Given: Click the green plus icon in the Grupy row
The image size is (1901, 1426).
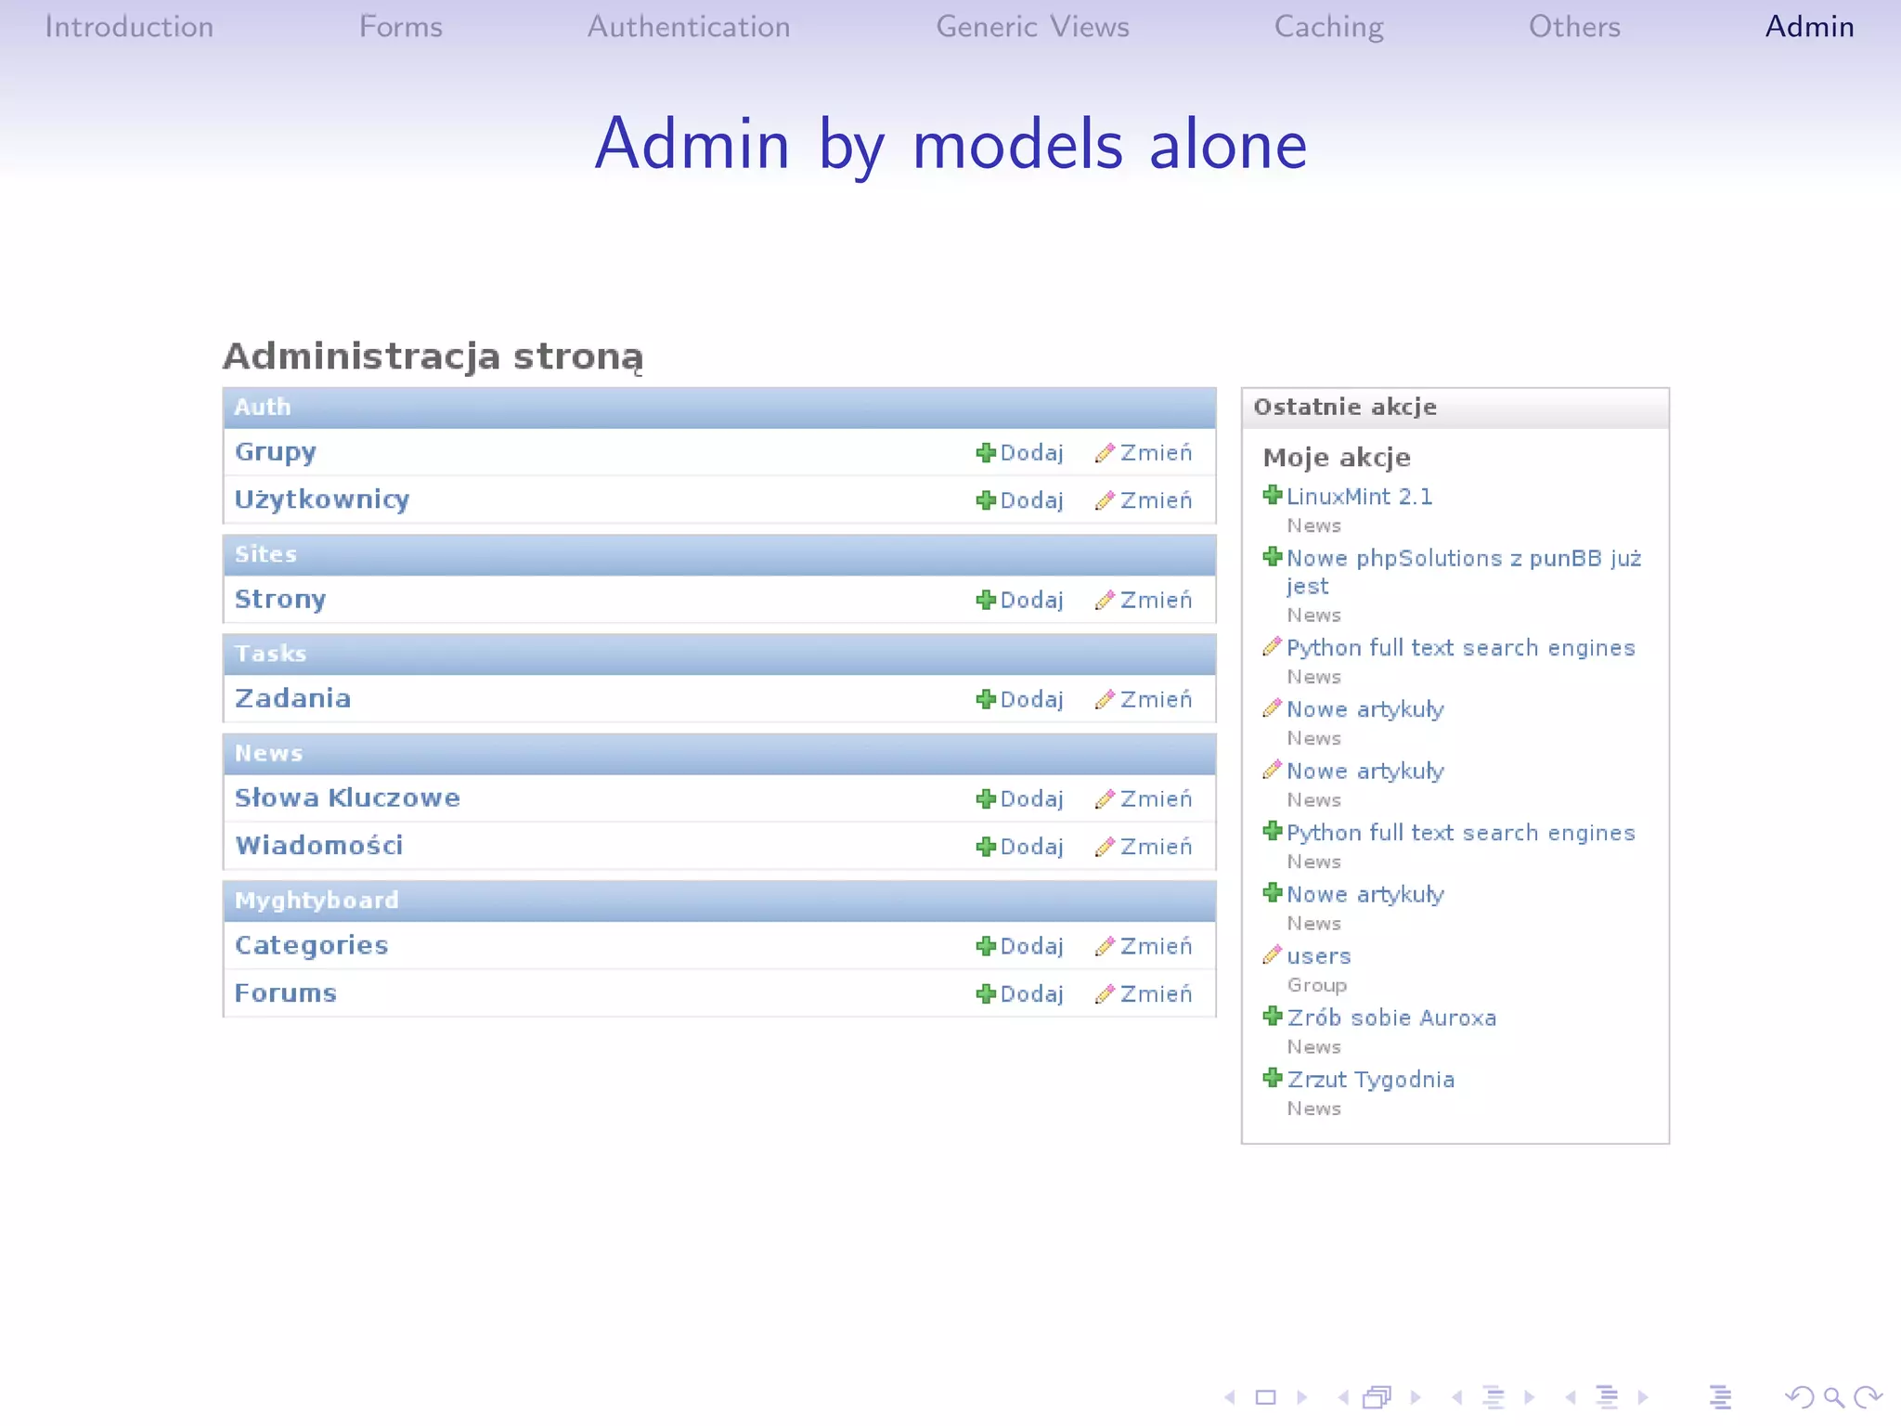Looking at the screenshot, I should pyautogui.click(x=986, y=453).
